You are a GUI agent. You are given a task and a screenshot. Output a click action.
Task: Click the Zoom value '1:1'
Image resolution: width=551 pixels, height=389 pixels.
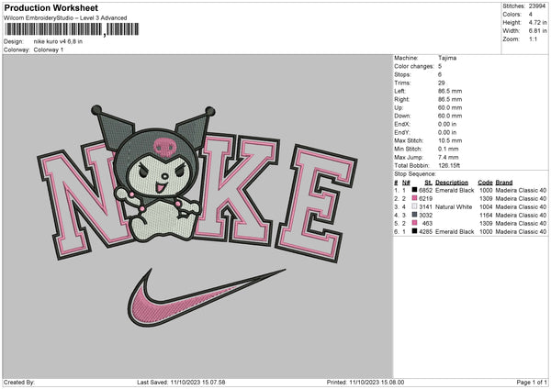tap(533, 39)
